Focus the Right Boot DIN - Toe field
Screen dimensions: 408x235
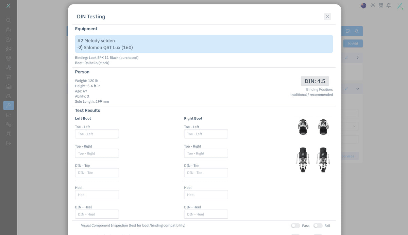click(x=206, y=173)
